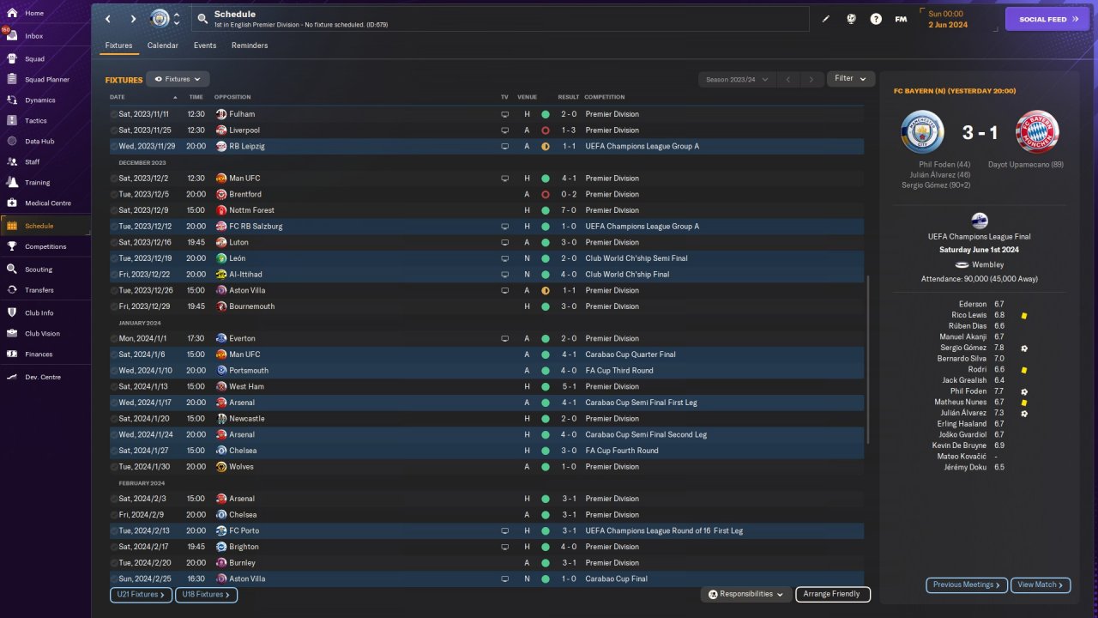Screen dimensions: 1098x618
Task: Open the Filter dropdown
Action: [851, 79]
